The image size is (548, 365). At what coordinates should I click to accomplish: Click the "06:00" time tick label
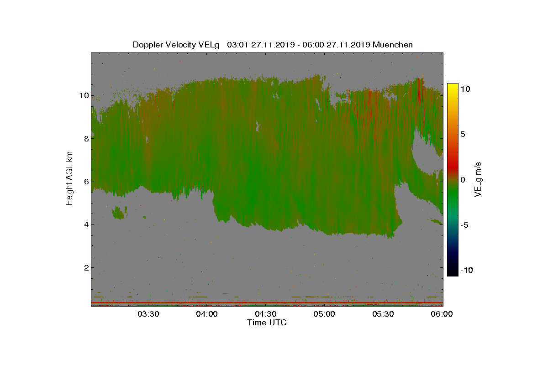coord(442,314)
